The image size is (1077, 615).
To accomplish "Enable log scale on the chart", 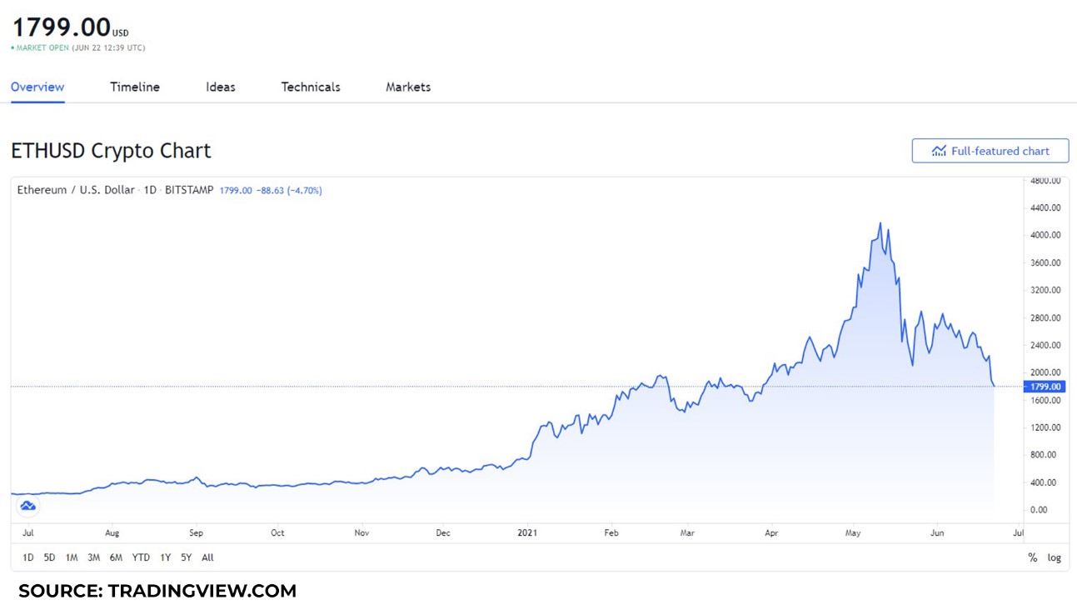I will tap(1055, 557).
